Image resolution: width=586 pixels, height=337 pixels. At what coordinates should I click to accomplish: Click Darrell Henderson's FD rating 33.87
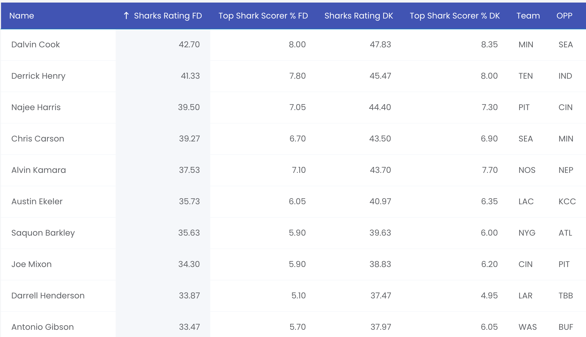click(x=189, y=296)
